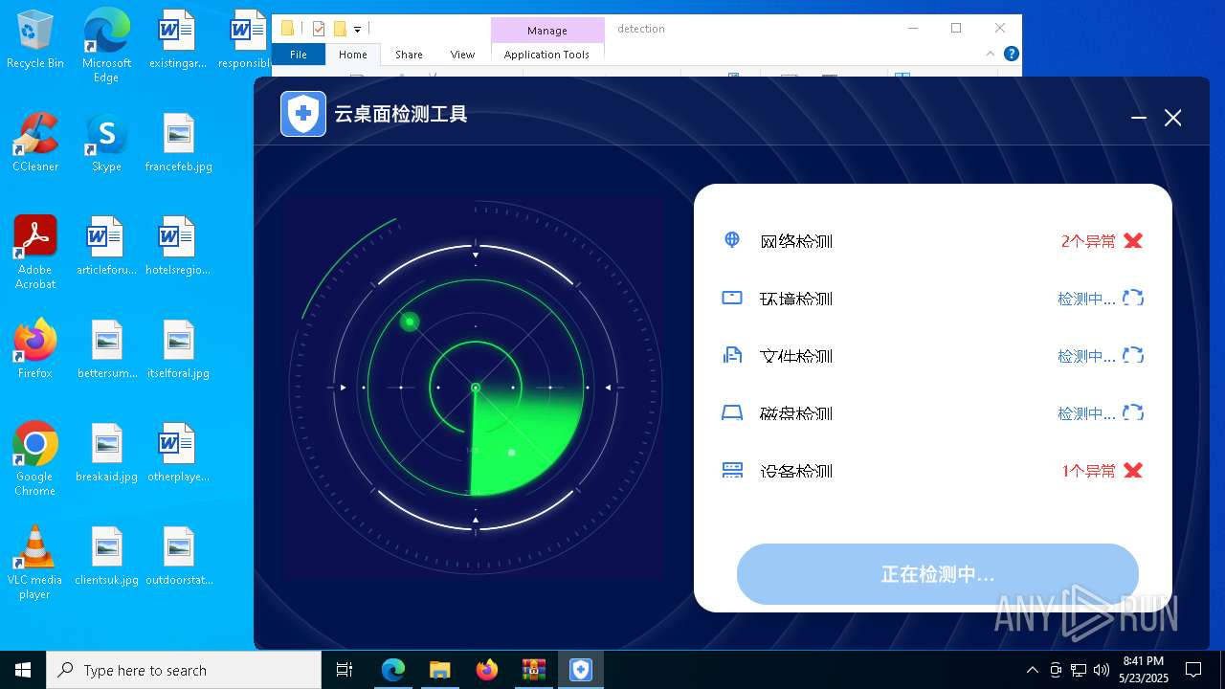Open Task View on the taskbar
This screenshot has height=689, width=1225.
(345, 670)
